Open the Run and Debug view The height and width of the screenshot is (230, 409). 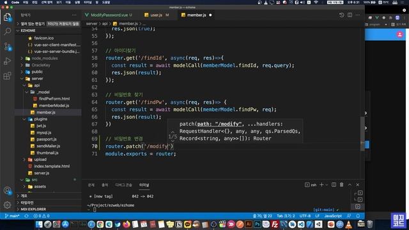pyautogui.click(x=7, y=61)
